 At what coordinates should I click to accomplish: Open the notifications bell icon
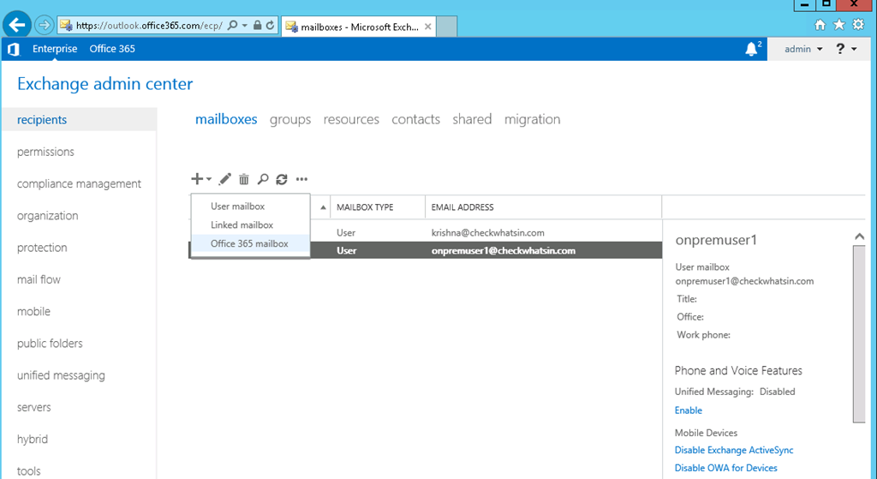tap(752, 49)
